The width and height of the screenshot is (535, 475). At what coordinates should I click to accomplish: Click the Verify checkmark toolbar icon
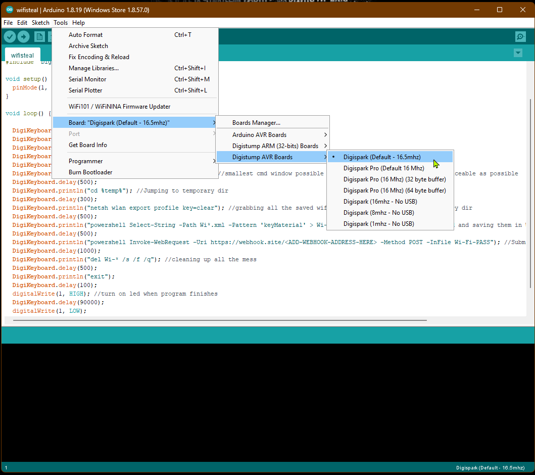(10, 36)
